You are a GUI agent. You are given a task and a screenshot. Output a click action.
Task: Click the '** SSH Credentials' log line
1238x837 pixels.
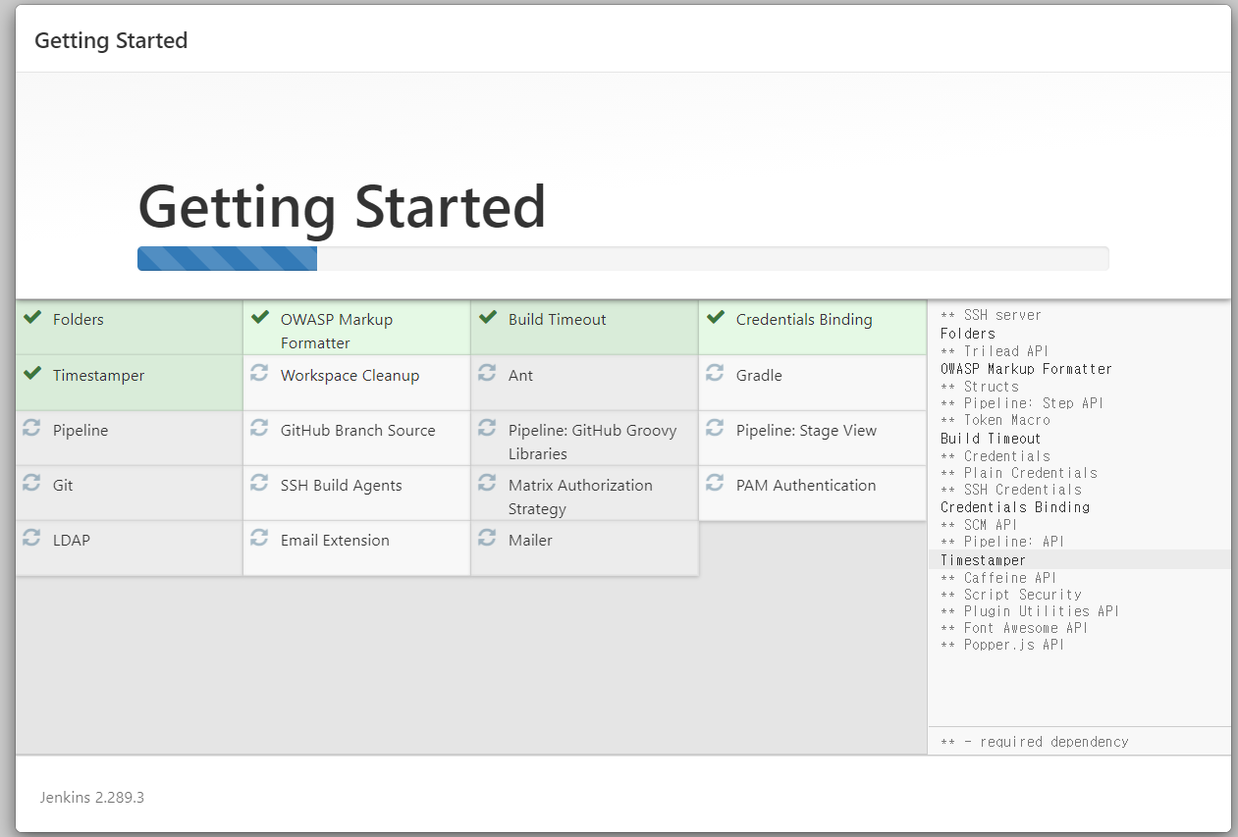pyautogui.click(x=1011, y=490)
